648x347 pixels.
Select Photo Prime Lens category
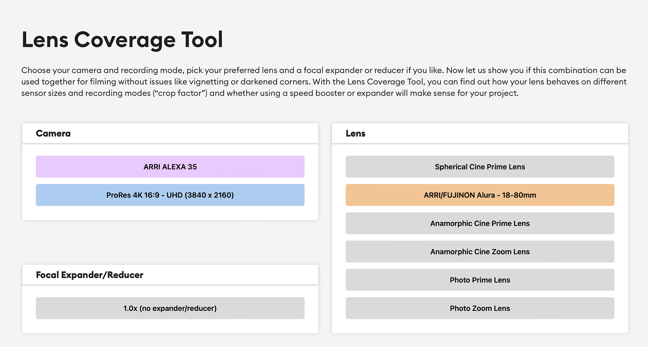pyautogui.click(x=480, y=280)
